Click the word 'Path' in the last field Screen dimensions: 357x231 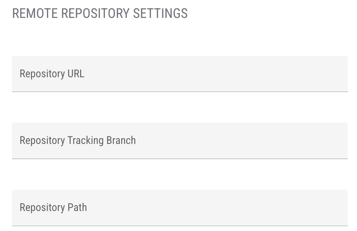coord(77,207)
